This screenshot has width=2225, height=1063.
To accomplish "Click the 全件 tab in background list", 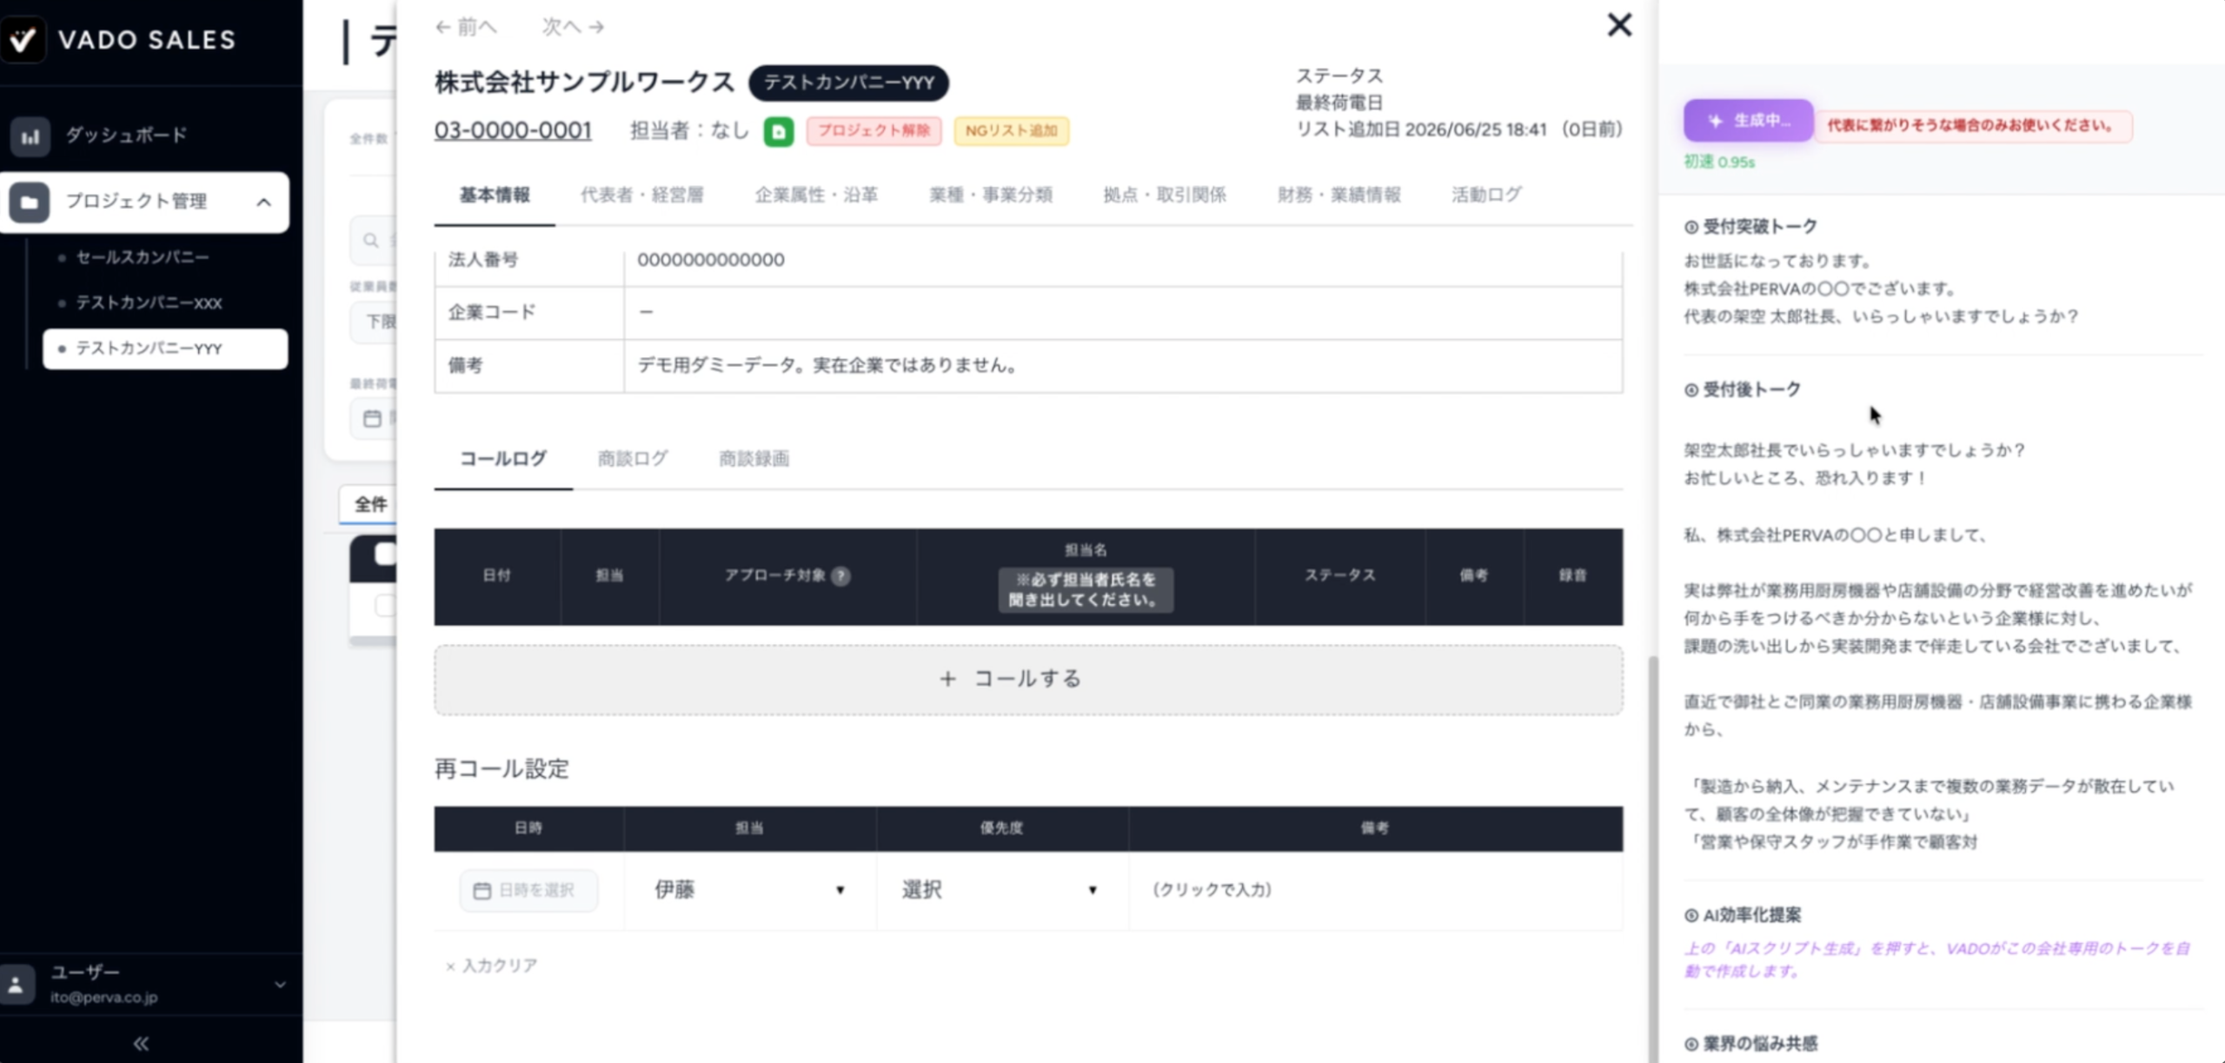I will pos(370,504).
